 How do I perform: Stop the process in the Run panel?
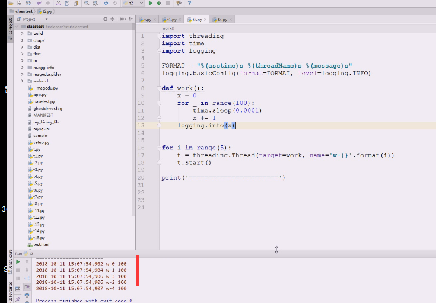(18, 270)
